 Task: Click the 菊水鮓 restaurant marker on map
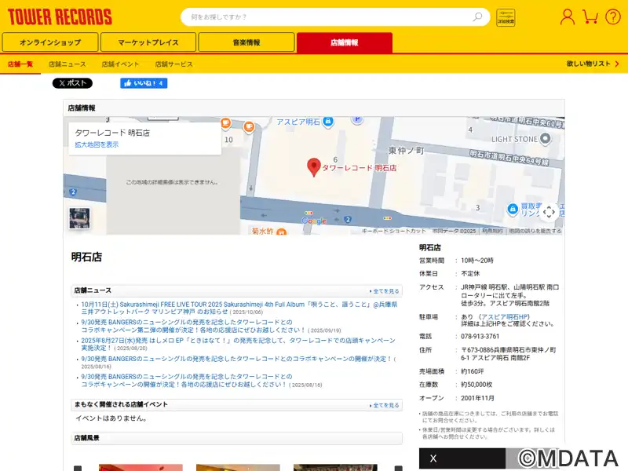pyautogui.click(x=282, y=232)
